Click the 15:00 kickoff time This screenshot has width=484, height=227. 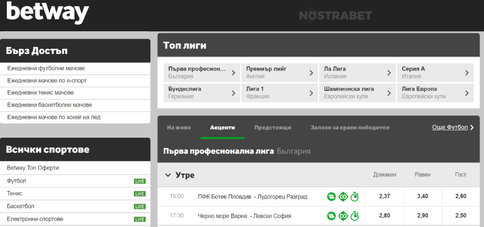(177, 196)
